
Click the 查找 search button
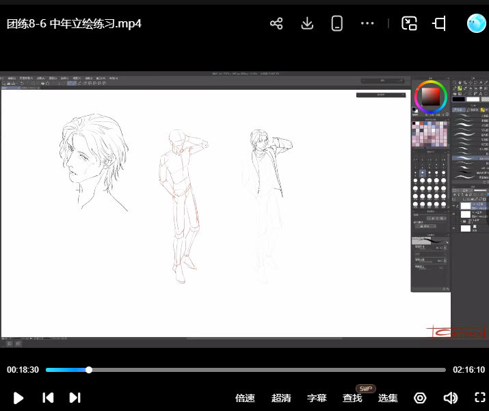[352, 398]
